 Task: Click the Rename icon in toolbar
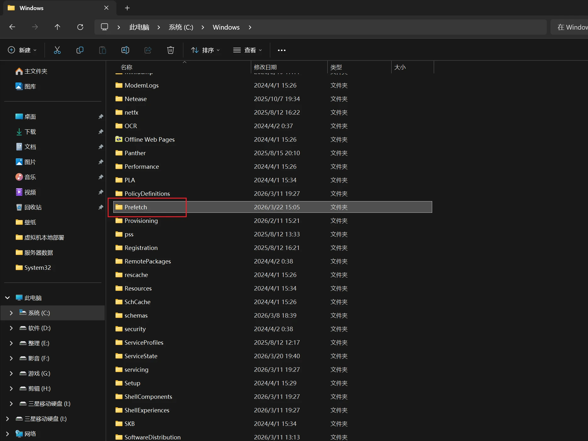pos(125,50)
